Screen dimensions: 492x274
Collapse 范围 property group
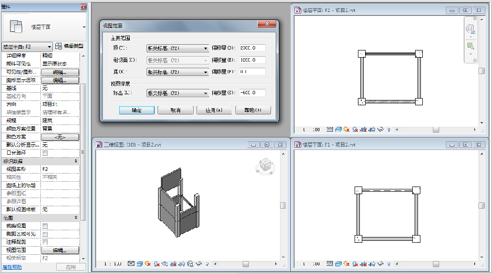[x=75, y=217]
